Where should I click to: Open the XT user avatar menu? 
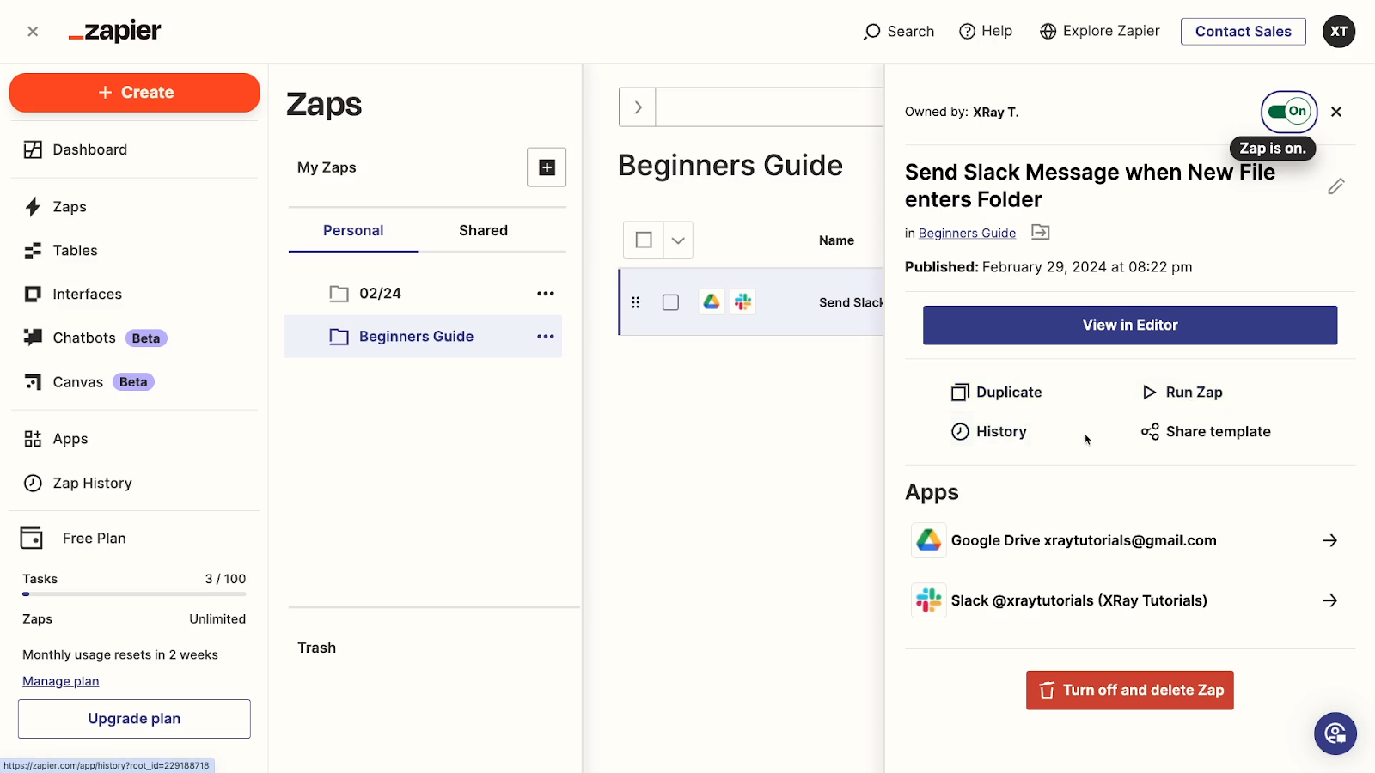pos(1339,32)
